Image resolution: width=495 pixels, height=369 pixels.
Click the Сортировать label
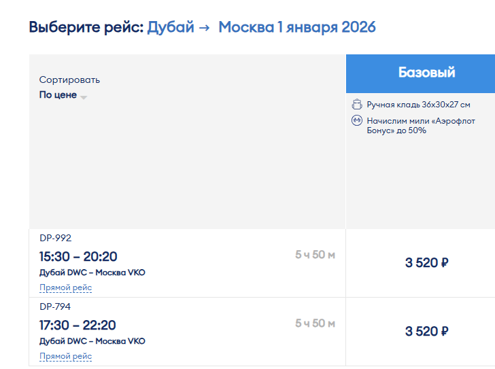tap(69, 80)
